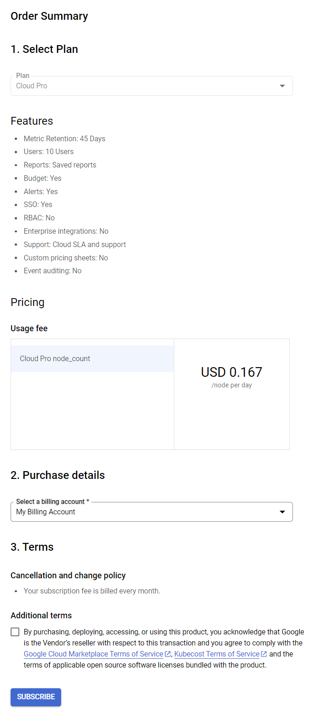
Task: Click the Order Summary heading
Action: [x=49, y=16]
